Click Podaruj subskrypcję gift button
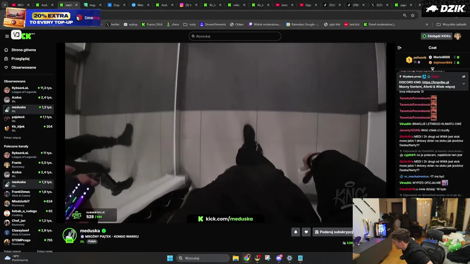 (333, 232)
